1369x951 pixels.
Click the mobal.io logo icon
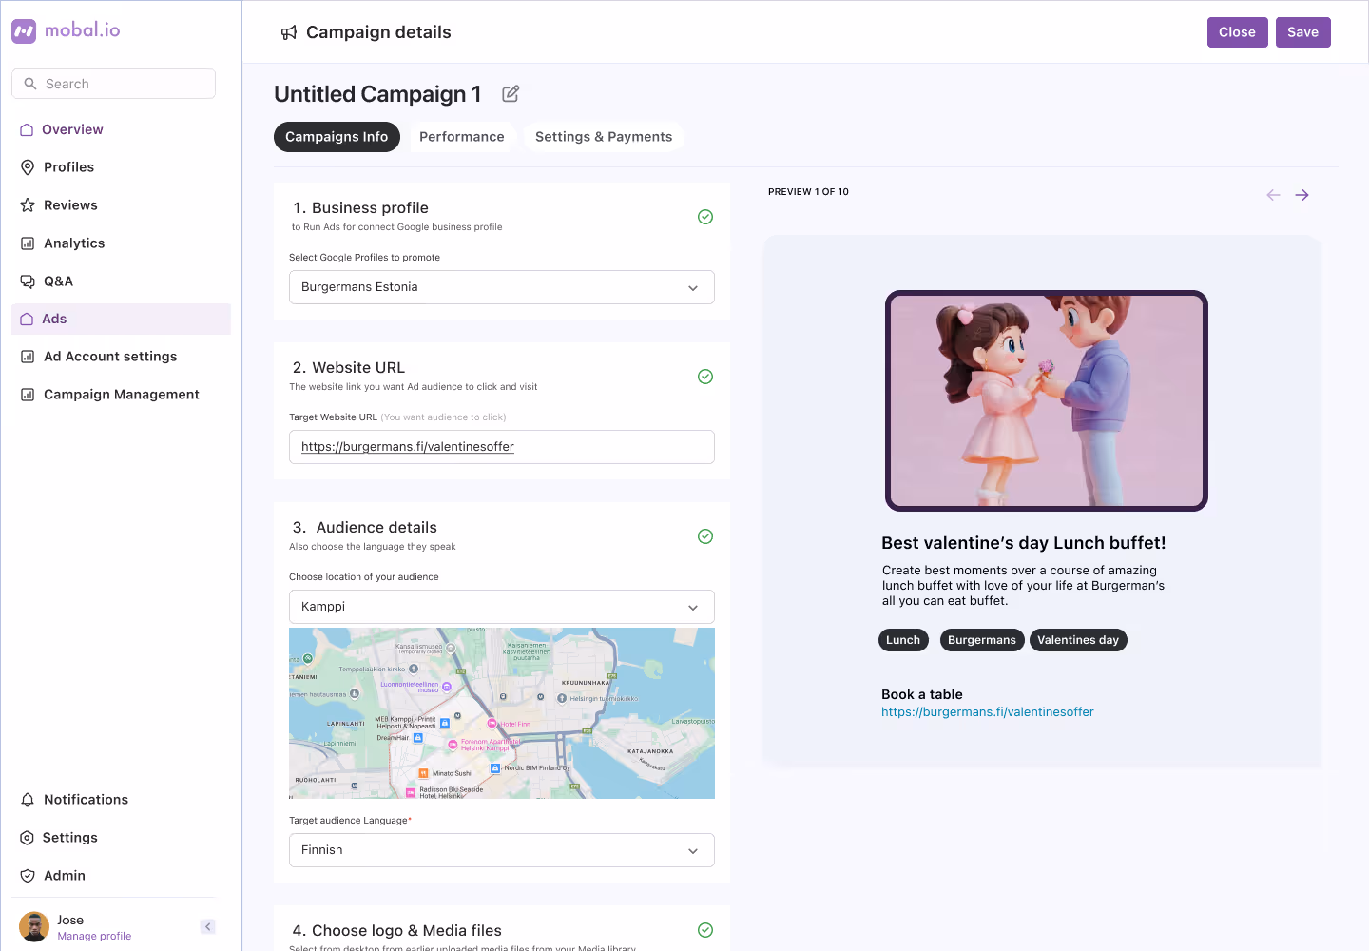click(24, 31)
